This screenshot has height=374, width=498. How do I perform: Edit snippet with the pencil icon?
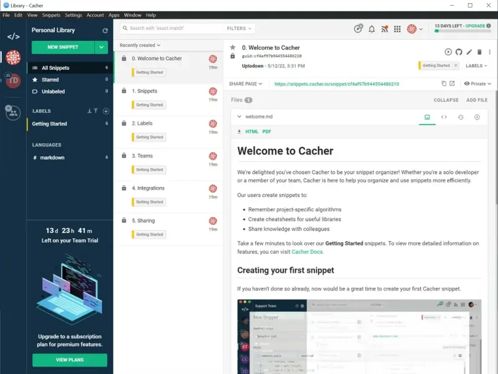tap(469, 52)
